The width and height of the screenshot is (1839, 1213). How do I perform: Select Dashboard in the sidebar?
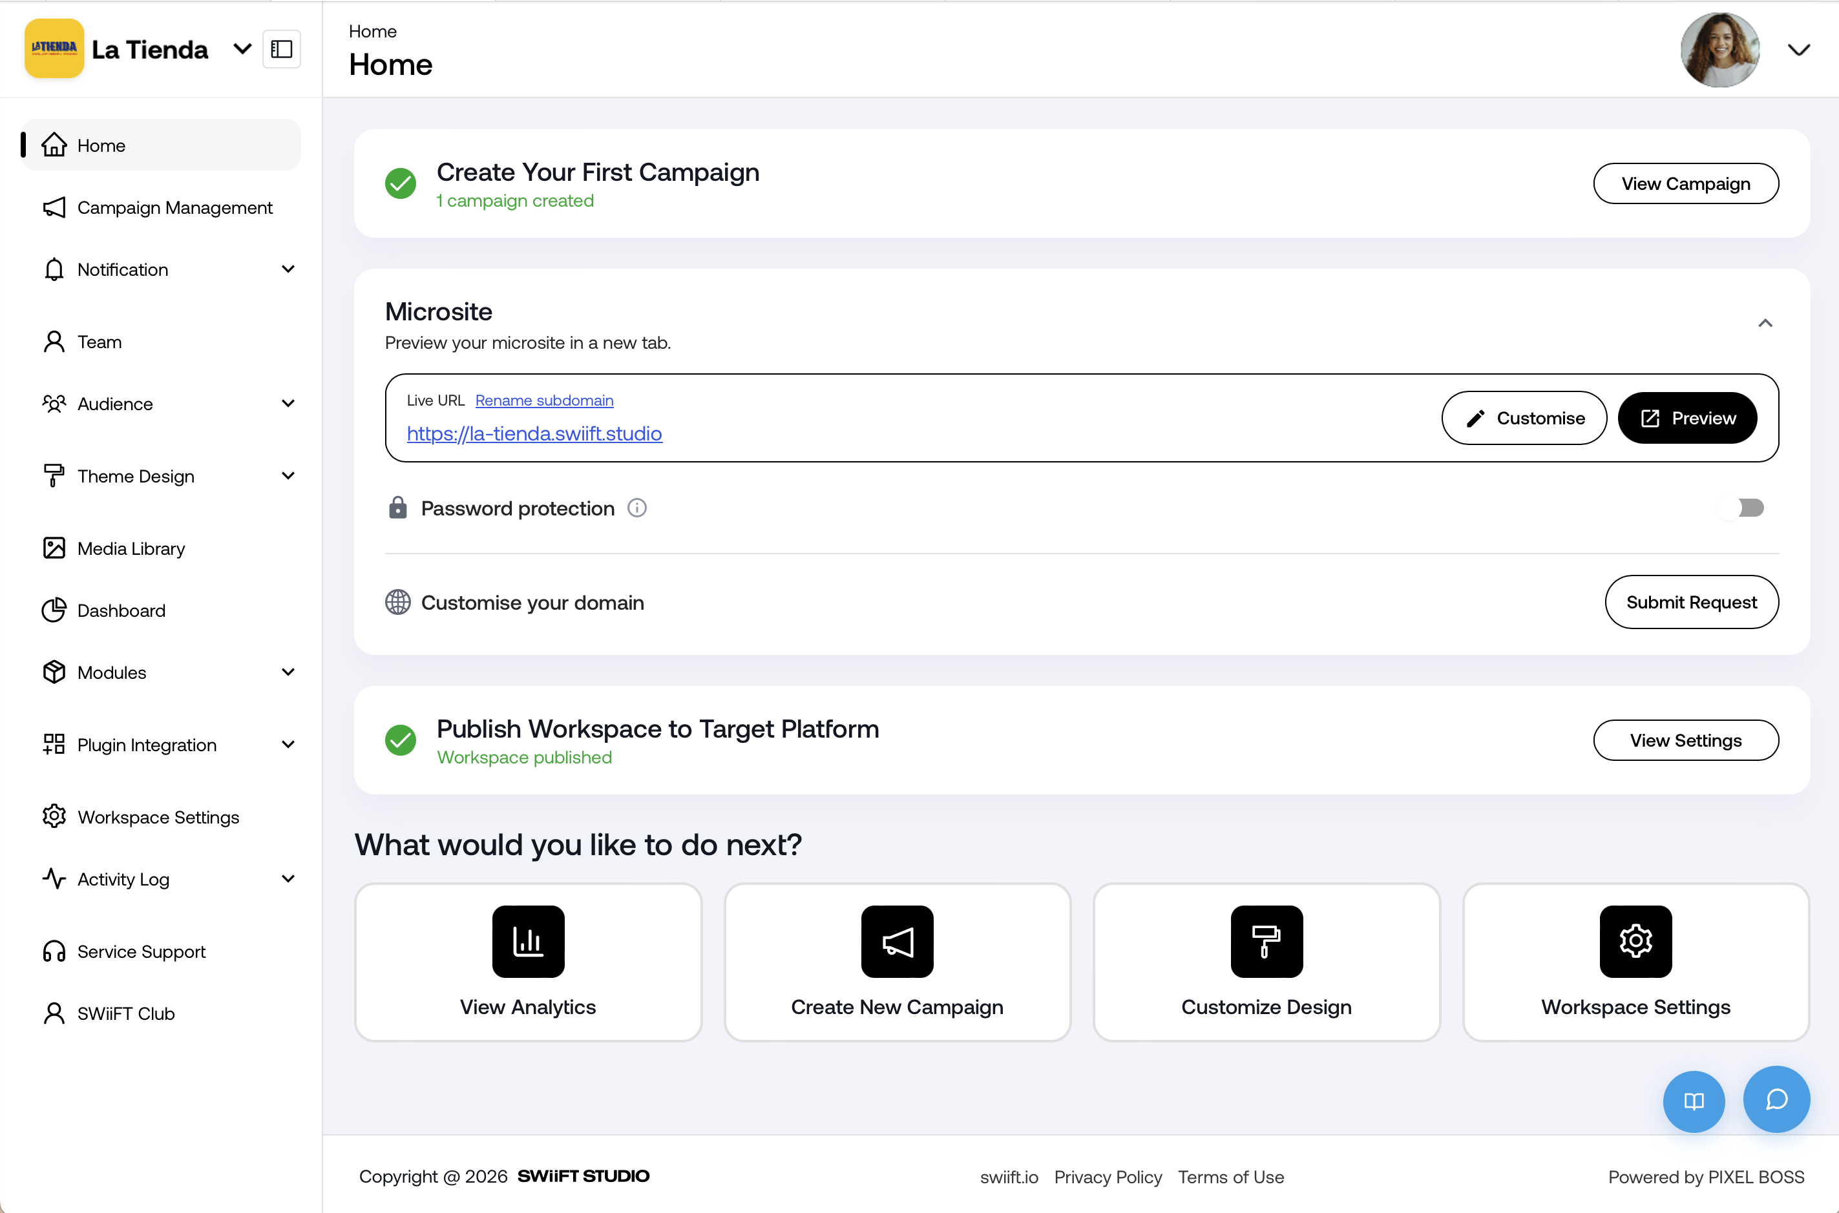coord(160,610)
